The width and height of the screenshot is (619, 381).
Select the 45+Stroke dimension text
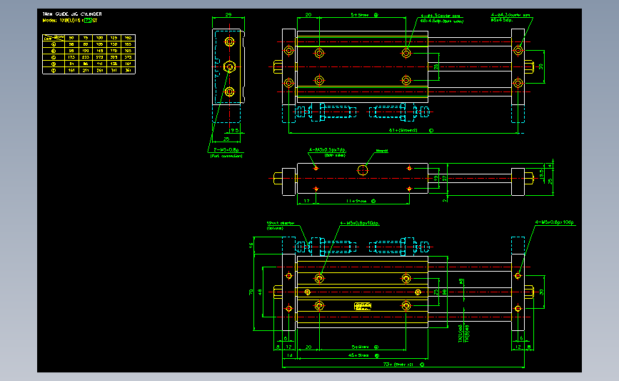click(359, 355)
